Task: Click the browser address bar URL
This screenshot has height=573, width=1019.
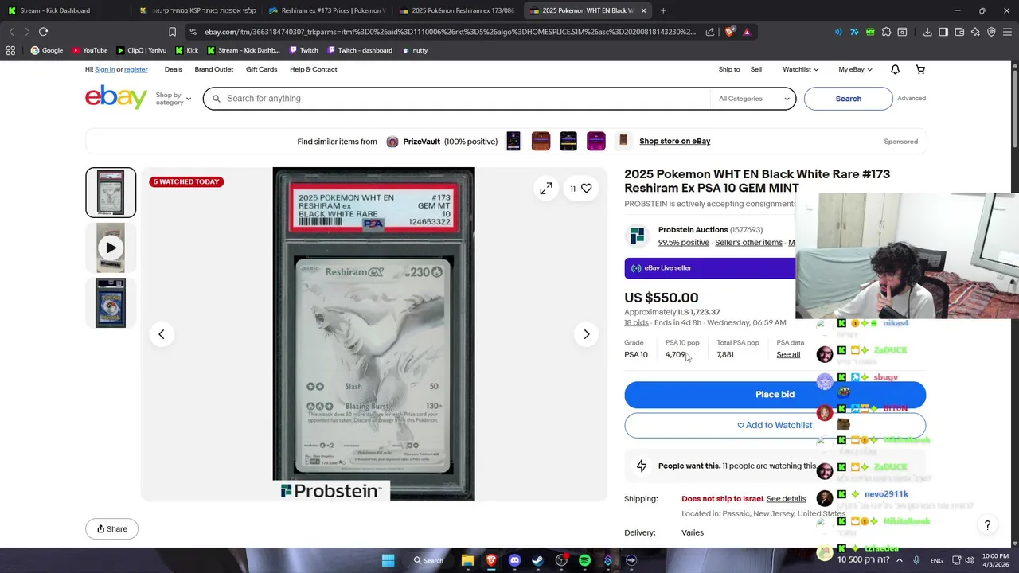Action: pyautogui.click(x=450, y=32)
